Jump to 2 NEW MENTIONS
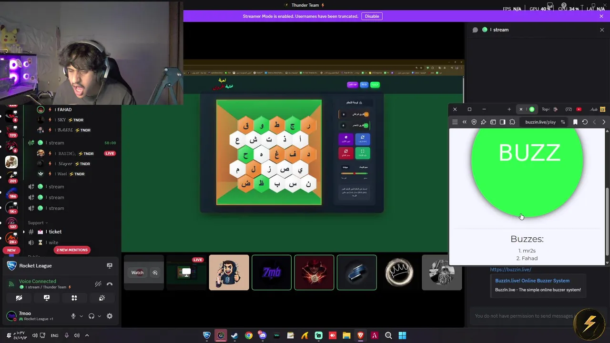 pos(72,250)
